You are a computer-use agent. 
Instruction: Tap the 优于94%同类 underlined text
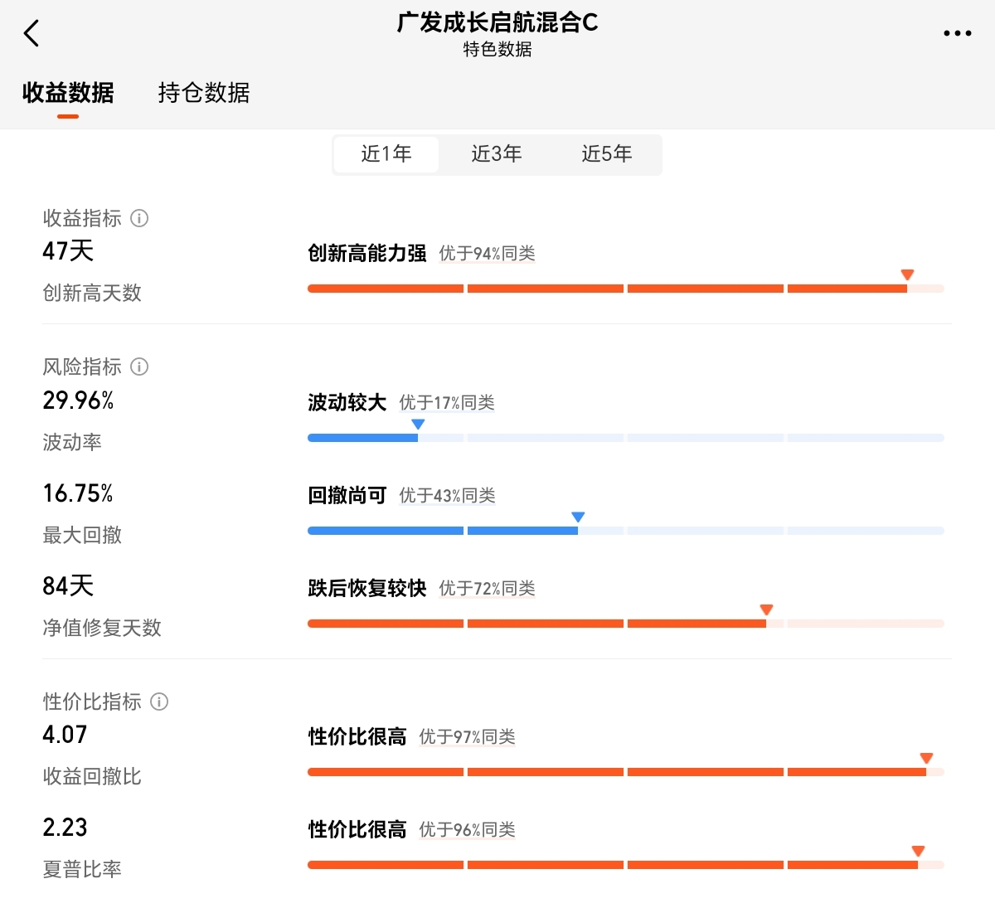487,254
